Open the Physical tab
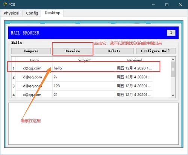 click(11, 13)
